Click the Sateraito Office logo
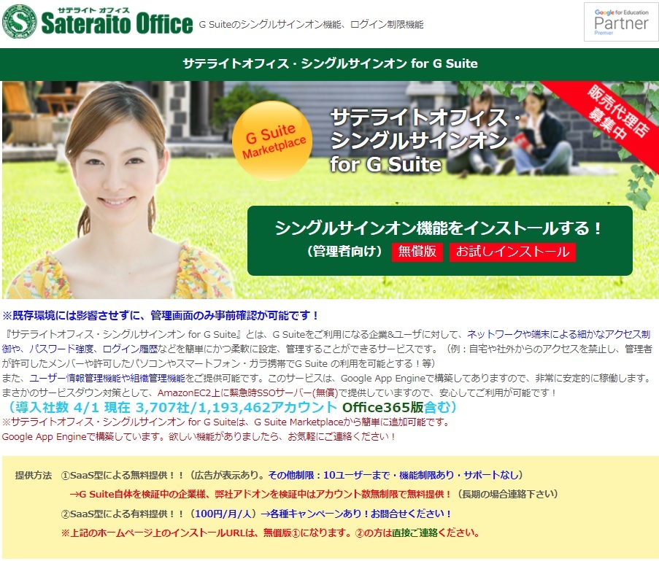 98,21
